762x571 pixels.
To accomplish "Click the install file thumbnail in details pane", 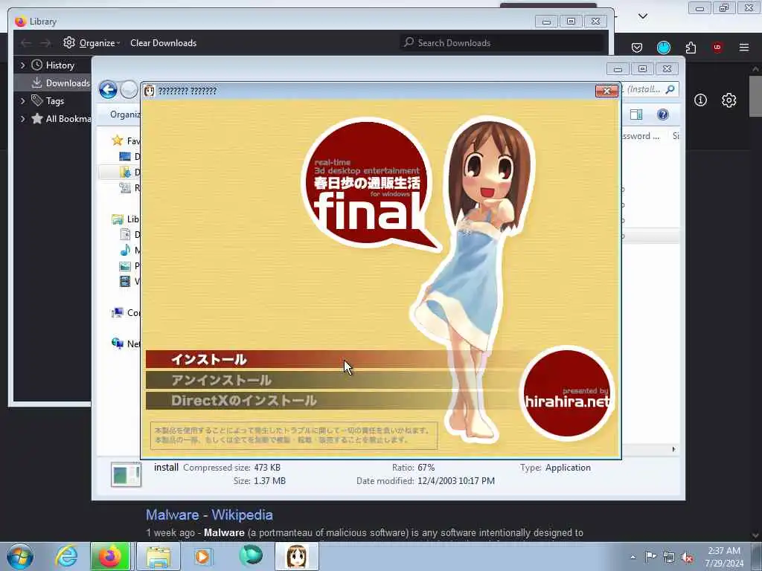I will [x=126, y=474].
